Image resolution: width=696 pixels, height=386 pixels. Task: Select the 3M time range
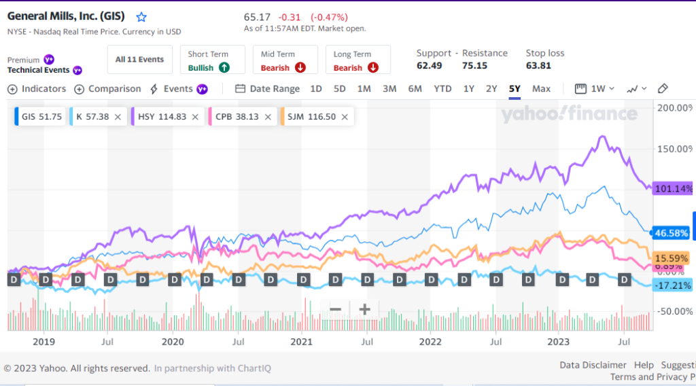point(389,89)
